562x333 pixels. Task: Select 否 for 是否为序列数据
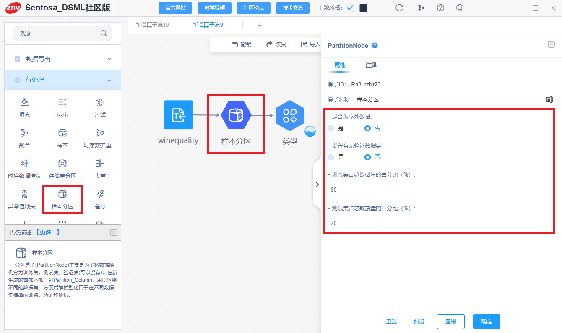coord(368,128)
